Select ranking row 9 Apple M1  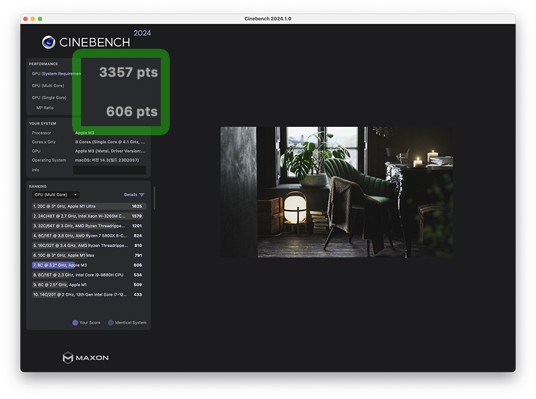click(89, 285)
